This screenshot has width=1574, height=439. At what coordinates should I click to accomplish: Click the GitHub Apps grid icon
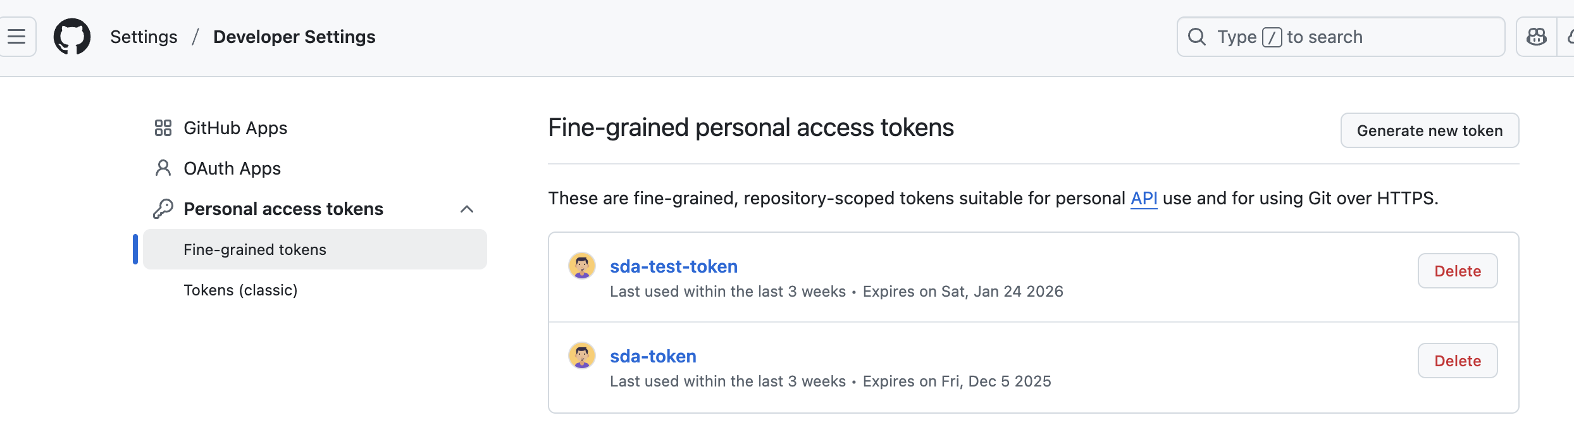[163, 128]
